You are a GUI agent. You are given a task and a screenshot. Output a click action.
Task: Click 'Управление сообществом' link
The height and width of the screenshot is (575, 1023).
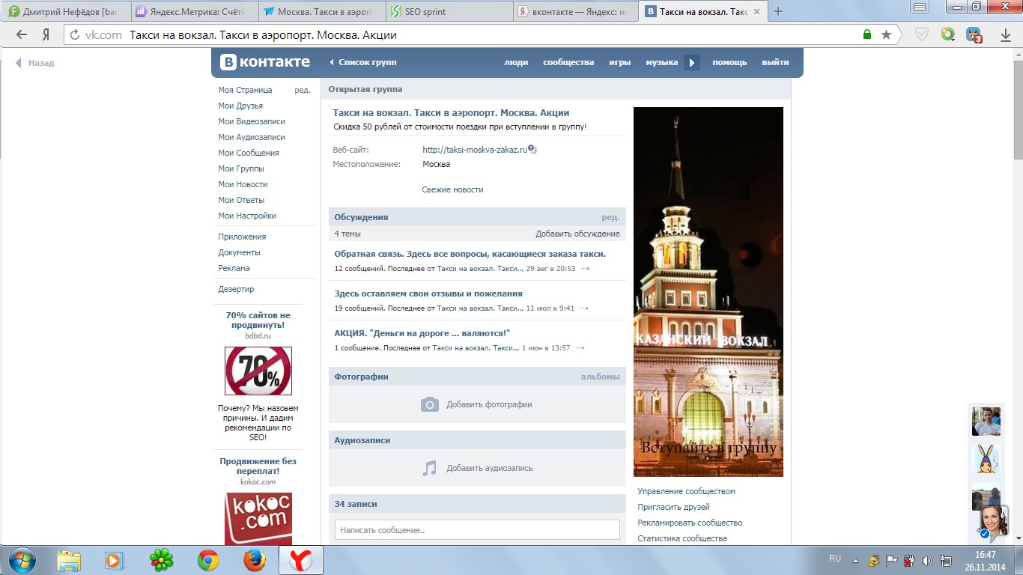pyautogui.click(x=686, y=492)
